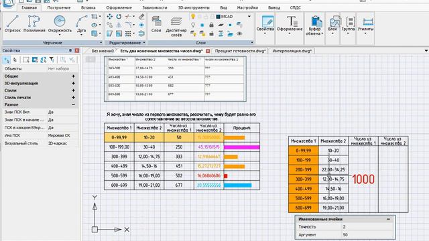Click the Array grid tool
Image resolution: width=429 pixels, height=241 pixels.
[128, 33]
